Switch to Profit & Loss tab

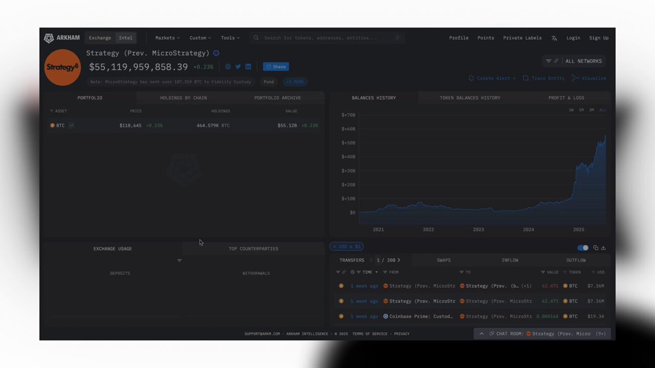566,98
